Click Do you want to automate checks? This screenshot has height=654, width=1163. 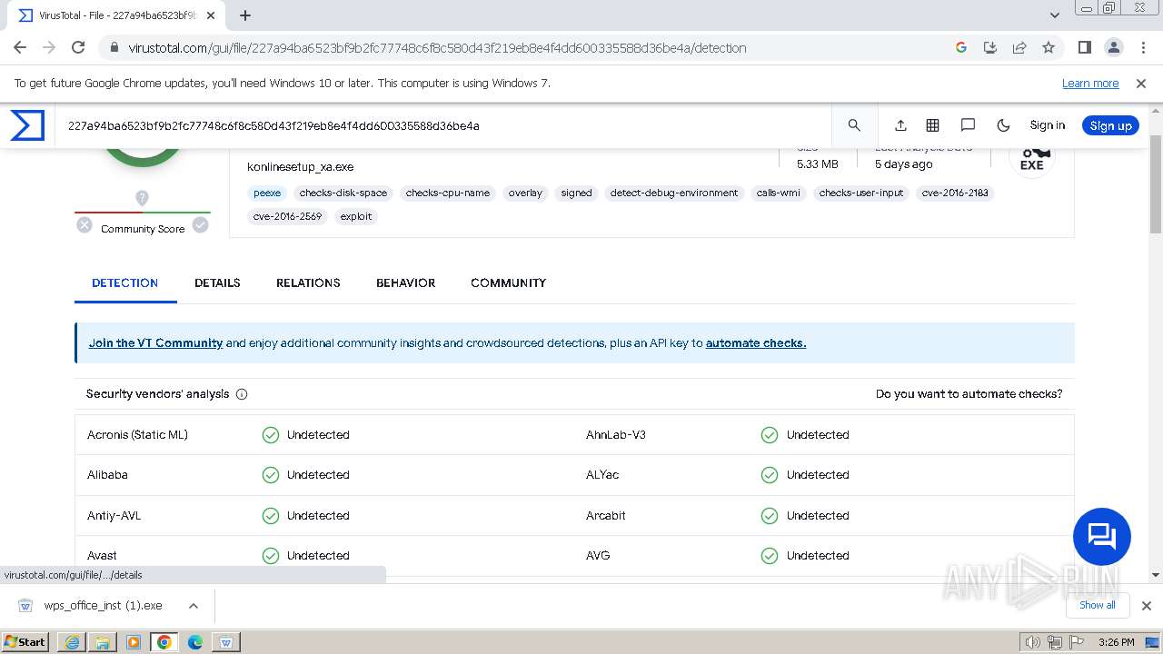coord(969,394)
